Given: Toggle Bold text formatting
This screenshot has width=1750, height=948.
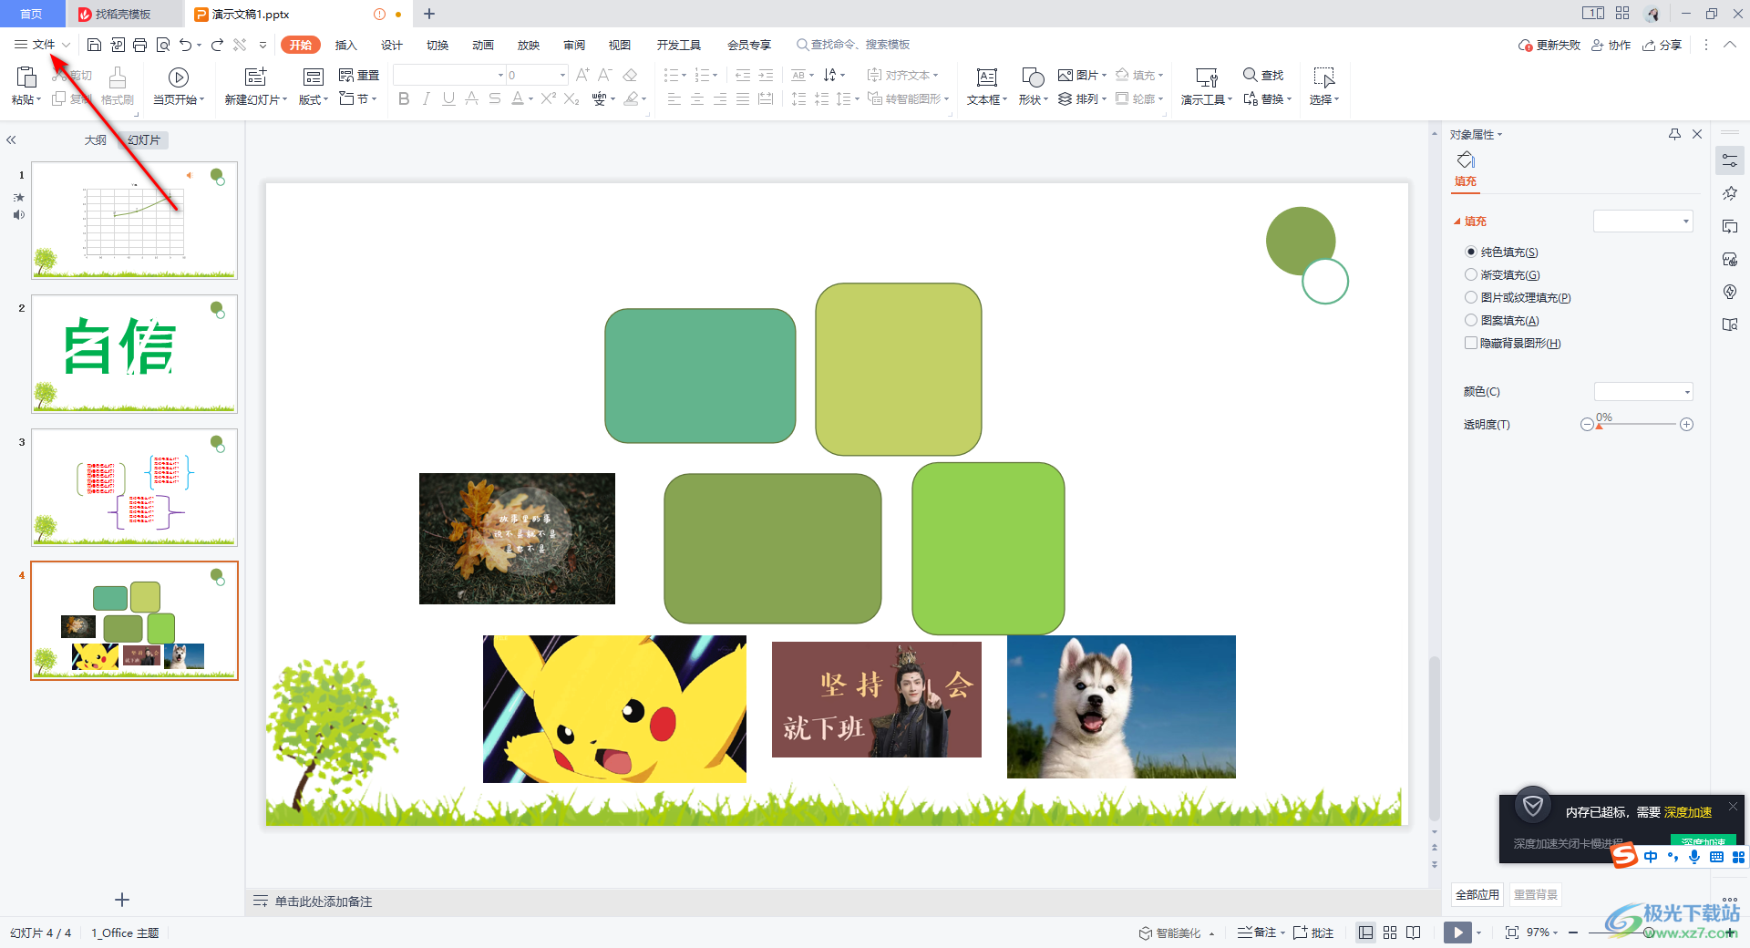Looking at the screenshot, I should tap(404, 98).
